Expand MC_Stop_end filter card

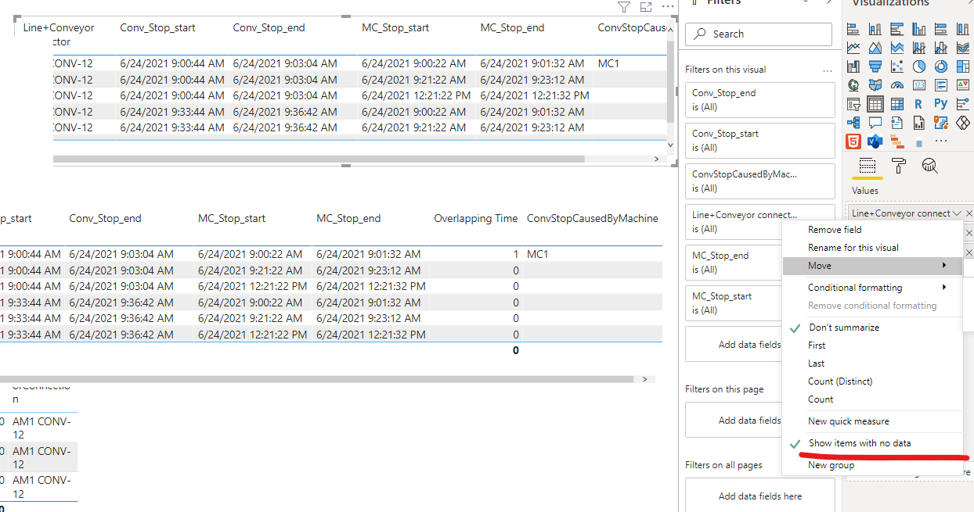pos(734,263)
